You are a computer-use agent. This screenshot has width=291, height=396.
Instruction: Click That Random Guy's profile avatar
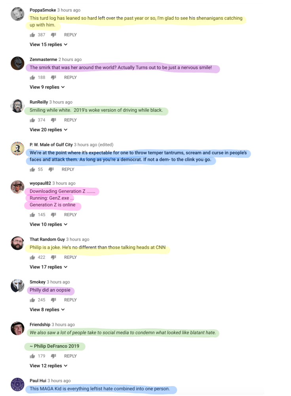coord(17,243)
